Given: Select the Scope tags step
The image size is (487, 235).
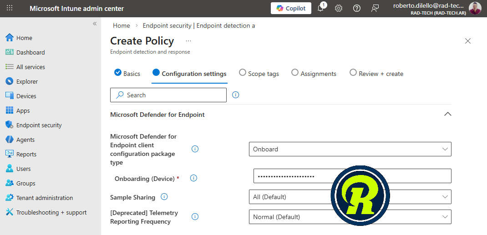Looking at the screenshot, I should click(259, 74).
